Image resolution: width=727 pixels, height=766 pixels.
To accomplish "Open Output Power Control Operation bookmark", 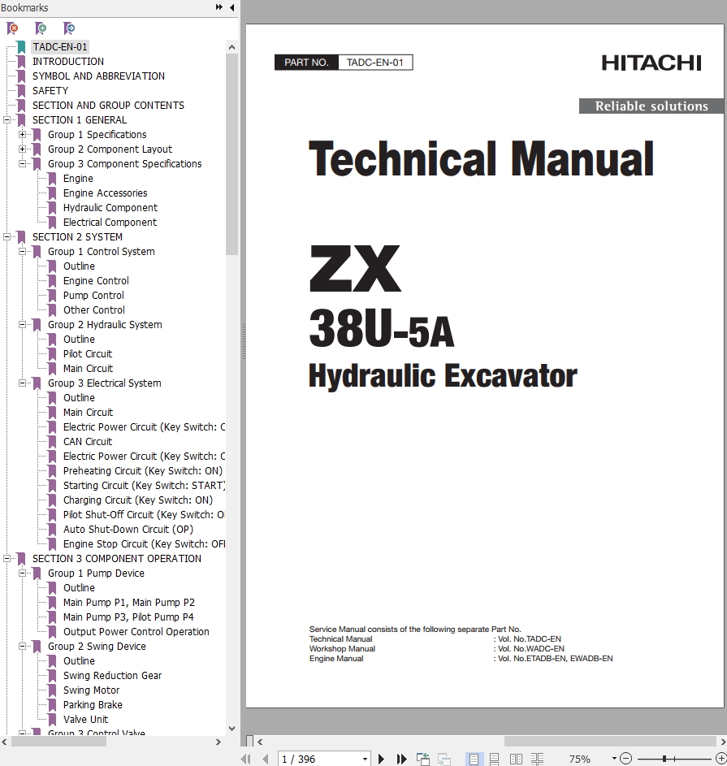I will [x=136, y=632].
